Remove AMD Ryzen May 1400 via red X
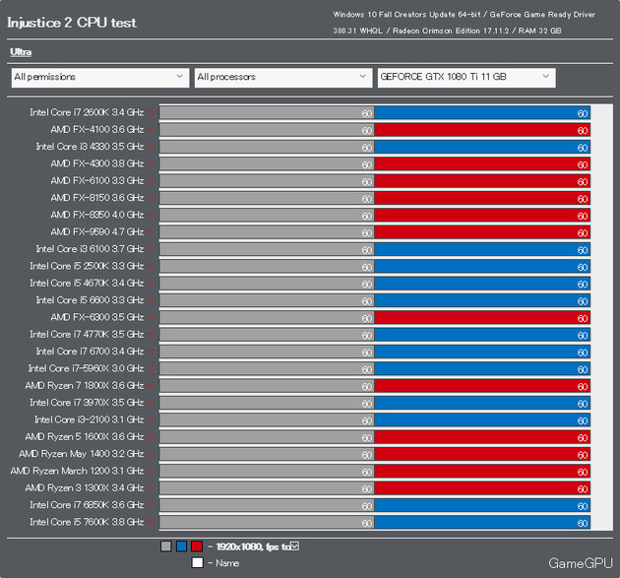Screen dimensions: 620x578 pos(150,455)
